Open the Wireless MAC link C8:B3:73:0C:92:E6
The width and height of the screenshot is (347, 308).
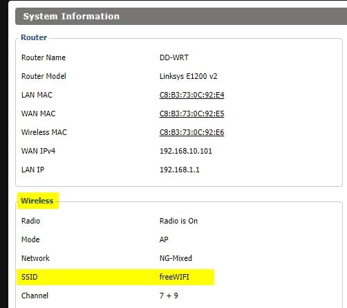point(191,132)
